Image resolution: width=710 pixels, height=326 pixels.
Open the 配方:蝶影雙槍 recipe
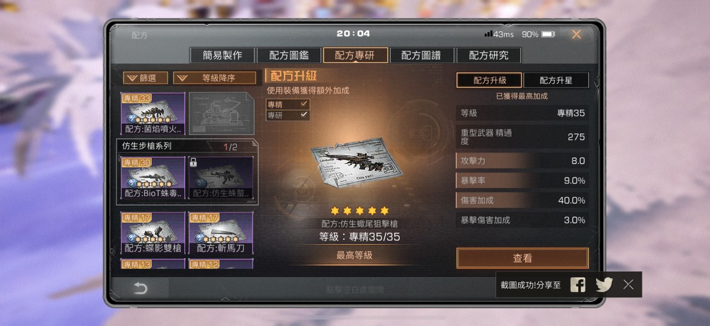[x=152, y=233]
